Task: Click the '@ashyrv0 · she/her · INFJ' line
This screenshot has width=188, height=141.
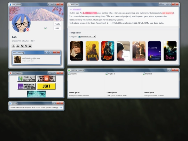Action: point(23,41)
